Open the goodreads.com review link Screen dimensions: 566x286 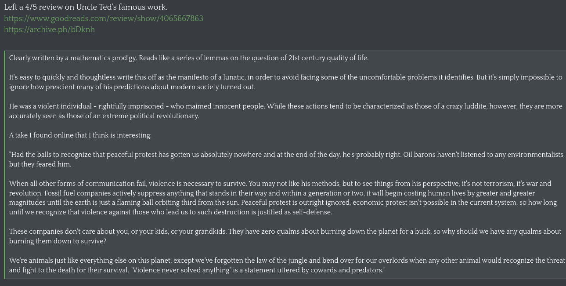click(x=104, y=18)
